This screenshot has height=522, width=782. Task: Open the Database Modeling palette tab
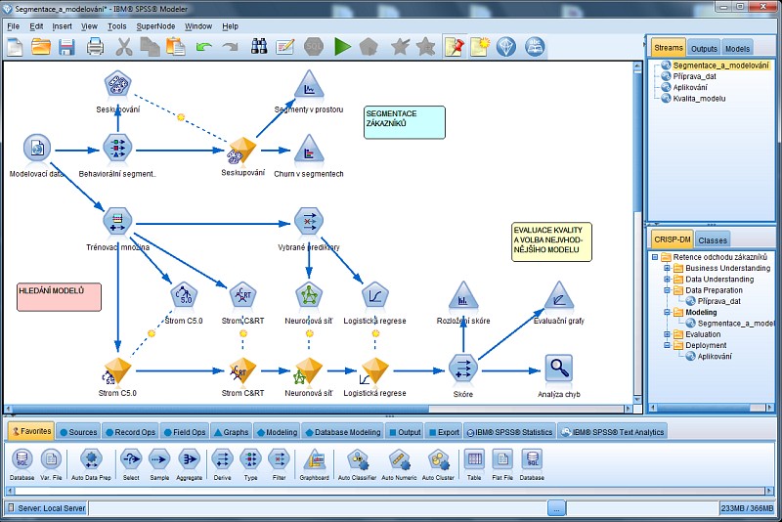point(343,432)
